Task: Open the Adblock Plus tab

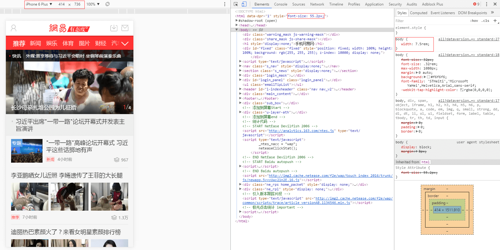Action: (x=433, y=4)
